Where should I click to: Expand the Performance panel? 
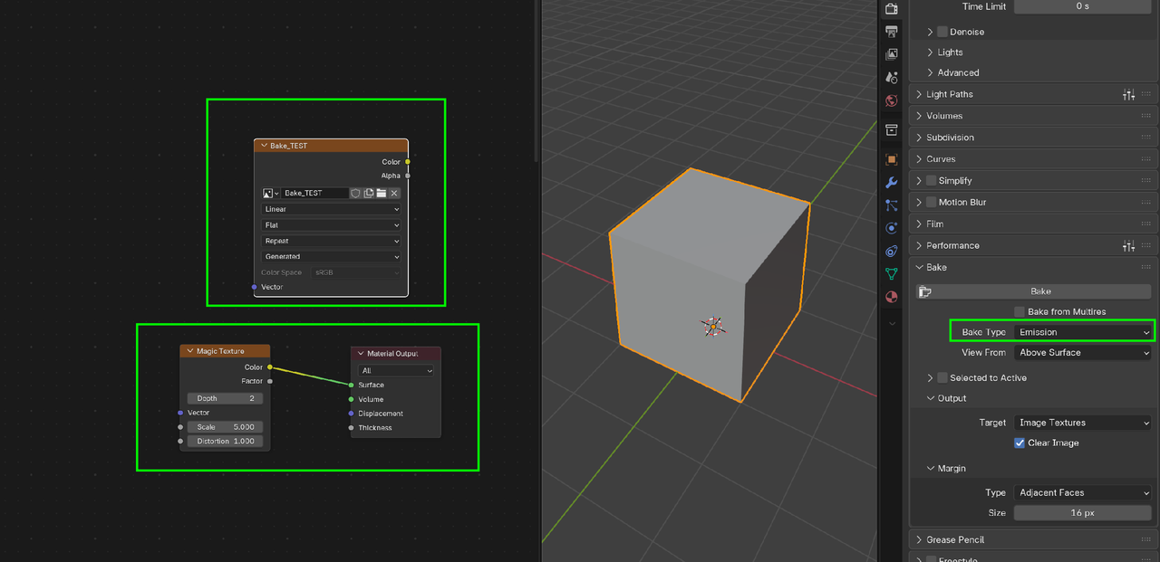(x=952, y=245)
